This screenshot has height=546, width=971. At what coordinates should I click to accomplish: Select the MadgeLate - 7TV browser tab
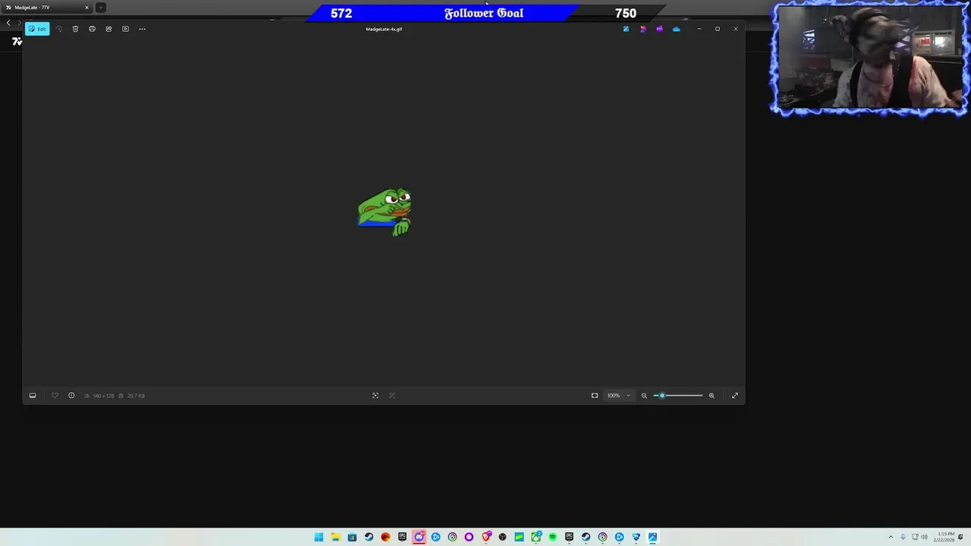47,8
